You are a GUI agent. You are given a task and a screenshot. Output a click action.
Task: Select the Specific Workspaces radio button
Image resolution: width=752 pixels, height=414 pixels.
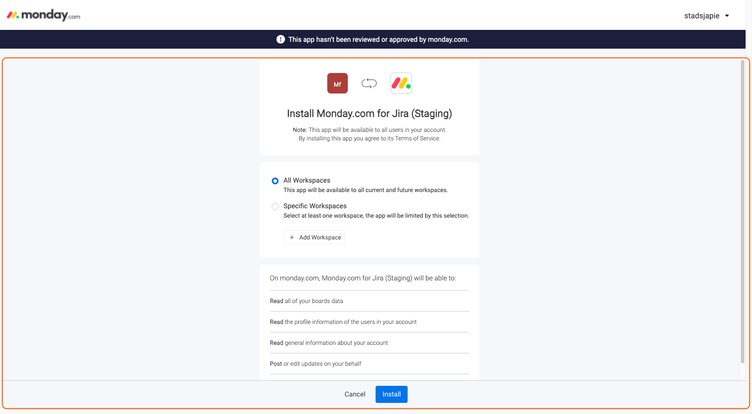point(275,207)
